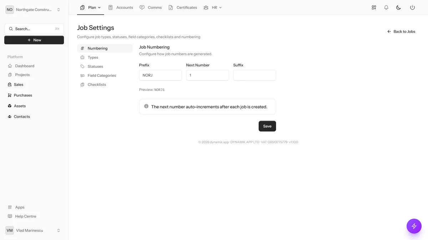
Task: Select Statuses in settings menu
Action: pos(105,66)
